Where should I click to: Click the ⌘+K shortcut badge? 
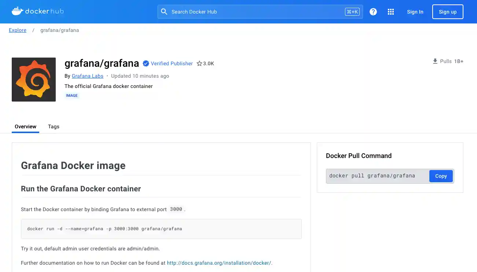click(352, 11)
